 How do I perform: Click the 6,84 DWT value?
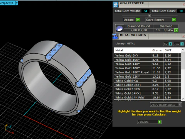[x=168, y=97]
